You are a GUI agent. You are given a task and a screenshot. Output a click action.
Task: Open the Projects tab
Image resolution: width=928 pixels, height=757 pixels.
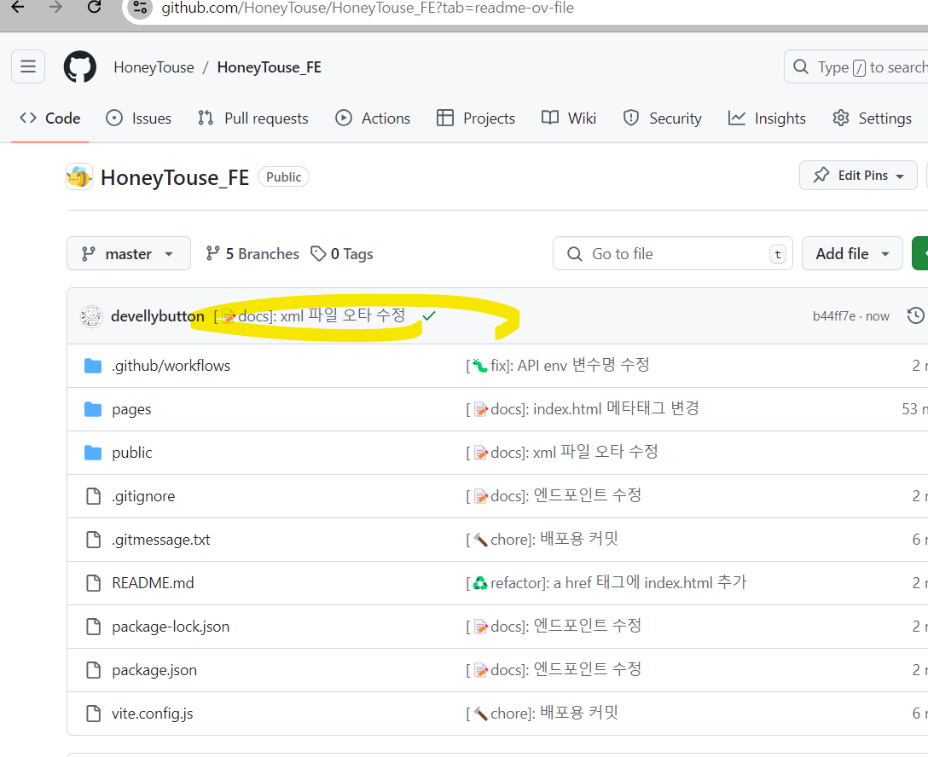476,118
